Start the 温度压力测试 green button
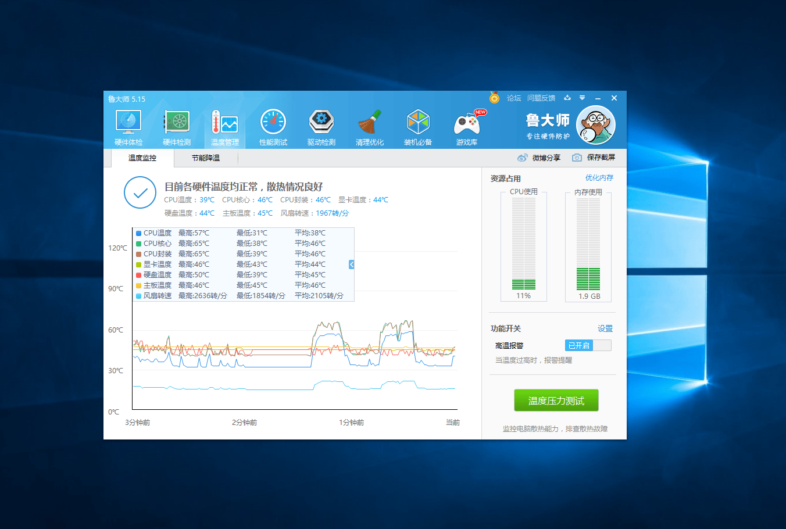This screenshot has height=529, width=786. tap(556, 401)
